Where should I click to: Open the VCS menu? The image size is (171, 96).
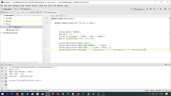pyautogui.click(x=55, y=6)
